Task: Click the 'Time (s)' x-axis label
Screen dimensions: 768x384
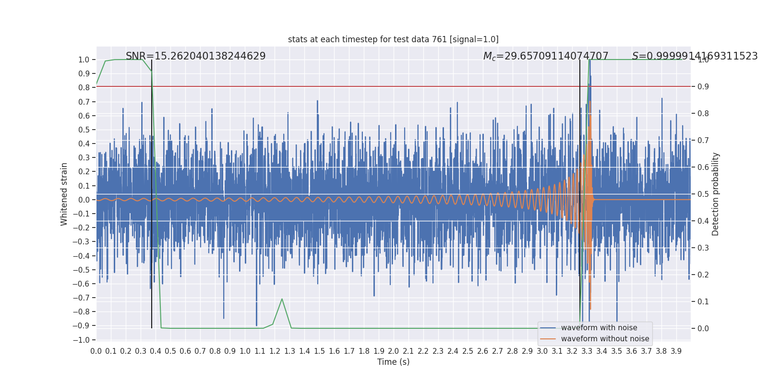Action: coord(393,362)
